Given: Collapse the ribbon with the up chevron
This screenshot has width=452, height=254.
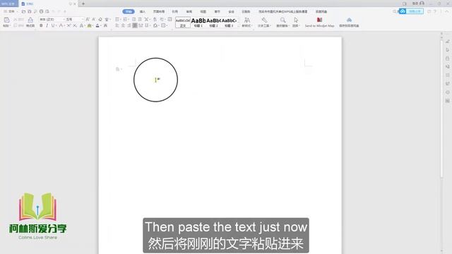Looking at the screenshot, I should pos(447,11).
